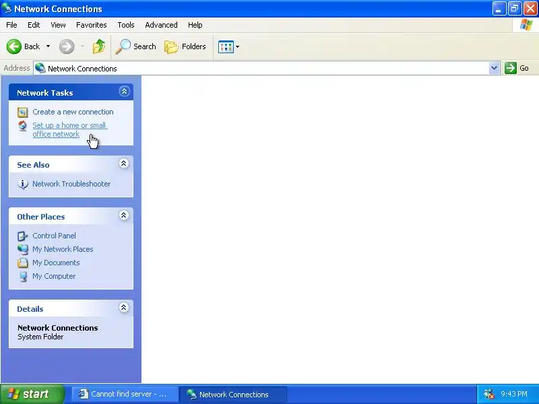Click the My Documents folder icon
This screenshot has height=404, width=539.
(23, 263)
